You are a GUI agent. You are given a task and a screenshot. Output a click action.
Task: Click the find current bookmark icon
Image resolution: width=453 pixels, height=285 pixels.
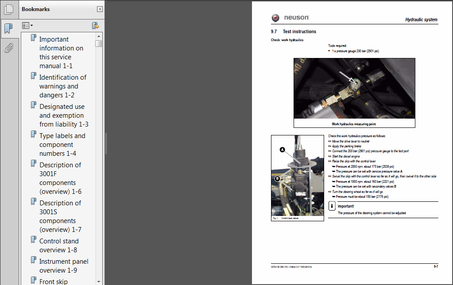click(x=95, y=26)
